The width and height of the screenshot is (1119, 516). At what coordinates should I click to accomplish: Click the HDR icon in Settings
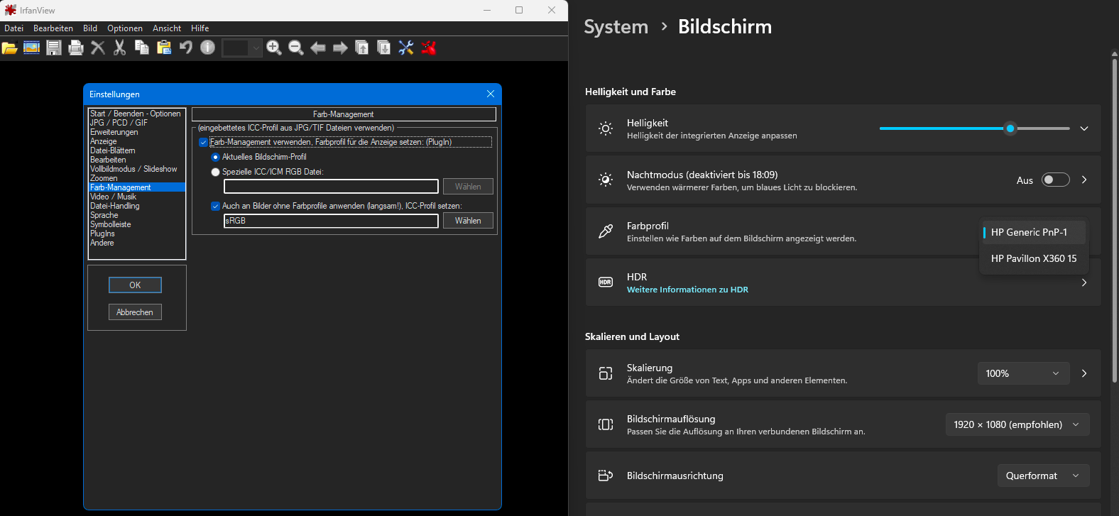[606, 282]
